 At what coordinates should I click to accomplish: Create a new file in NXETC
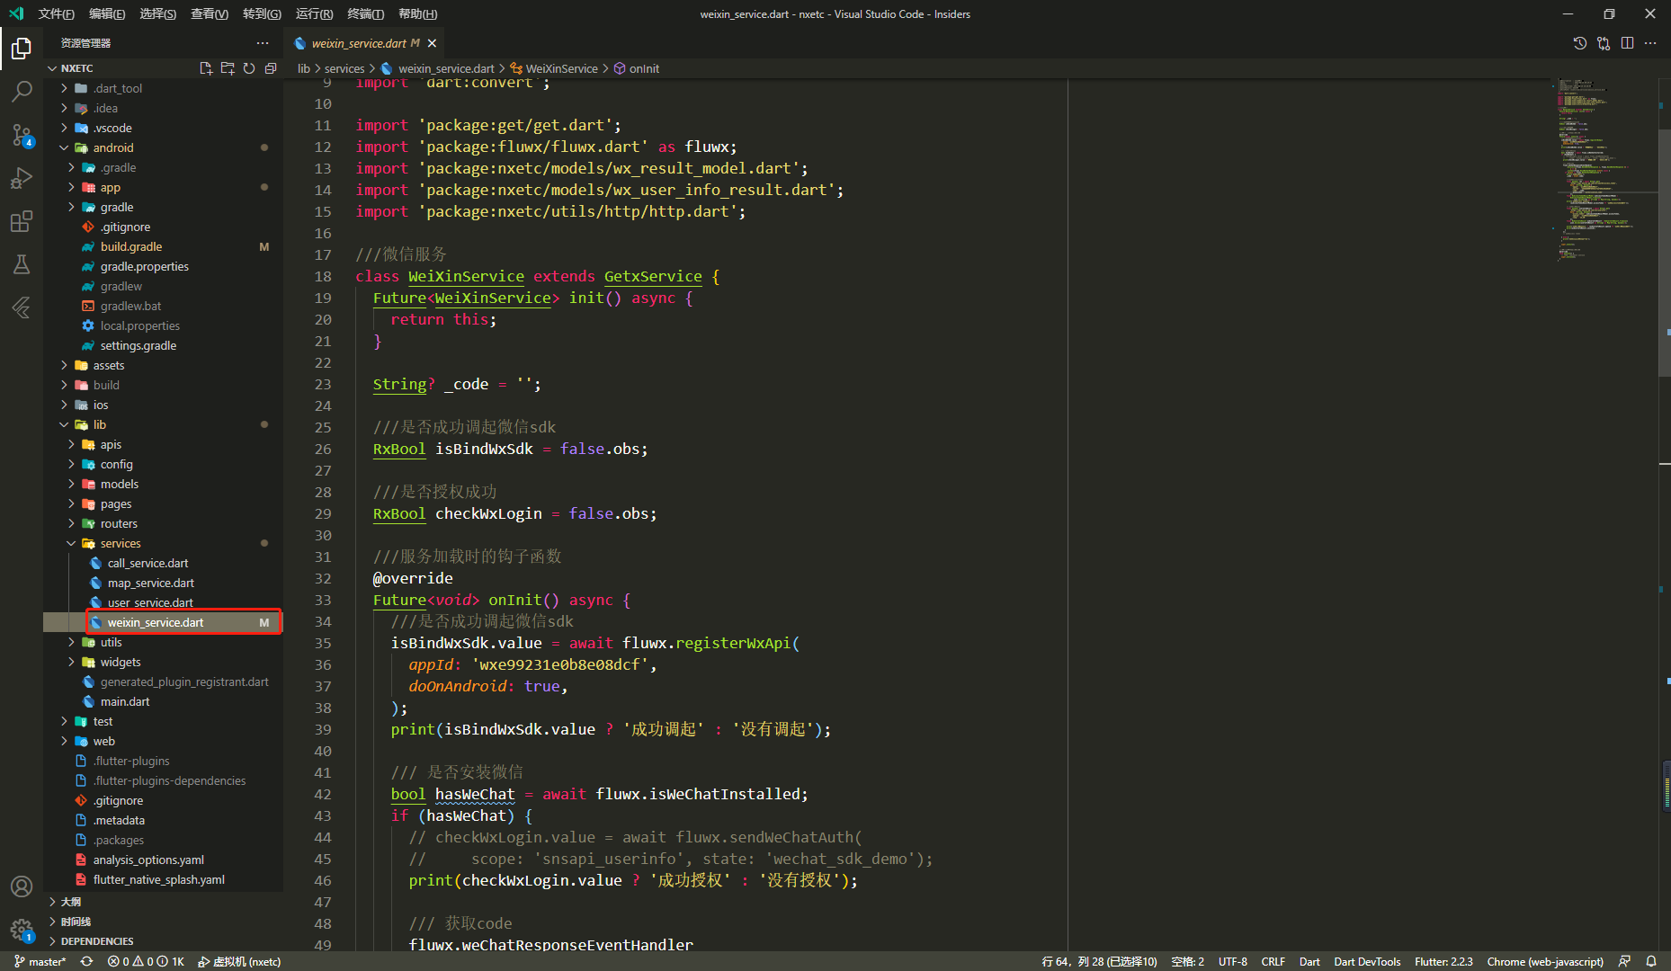[x=206, y=68]
